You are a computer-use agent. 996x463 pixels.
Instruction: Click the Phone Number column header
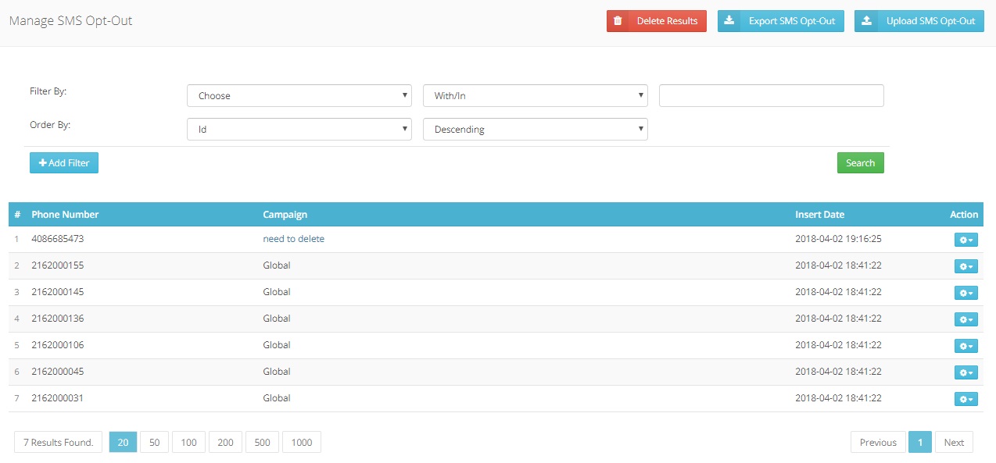point(65,215)
